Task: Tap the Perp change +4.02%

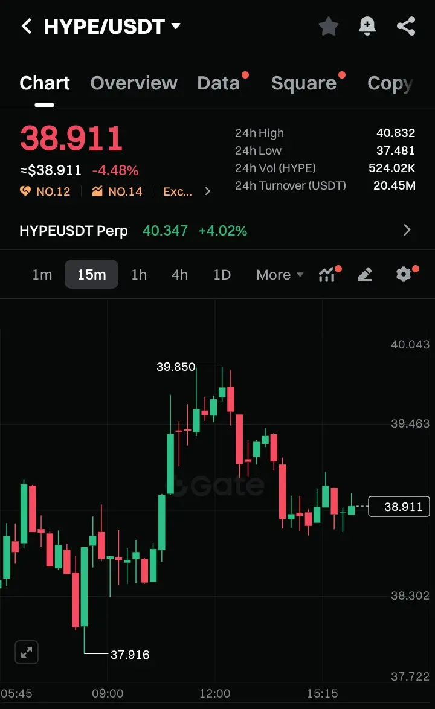Action: click(x=223, y=231)
